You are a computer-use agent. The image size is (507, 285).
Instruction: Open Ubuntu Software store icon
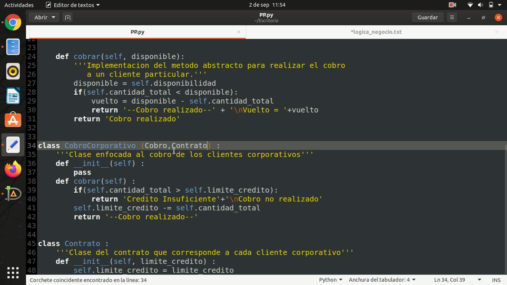(13, 120)
